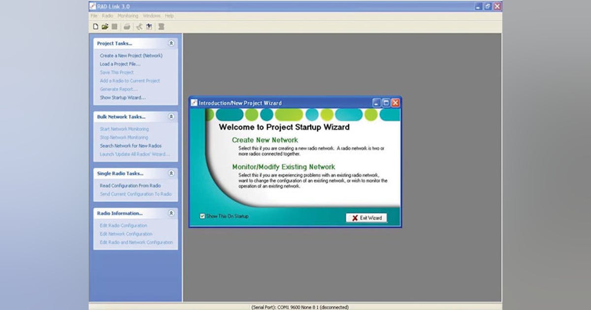Collapse the Project Tasks panel
Viewport: 591px width, 310px height.
pyautogui.click(x=172, y=43)
